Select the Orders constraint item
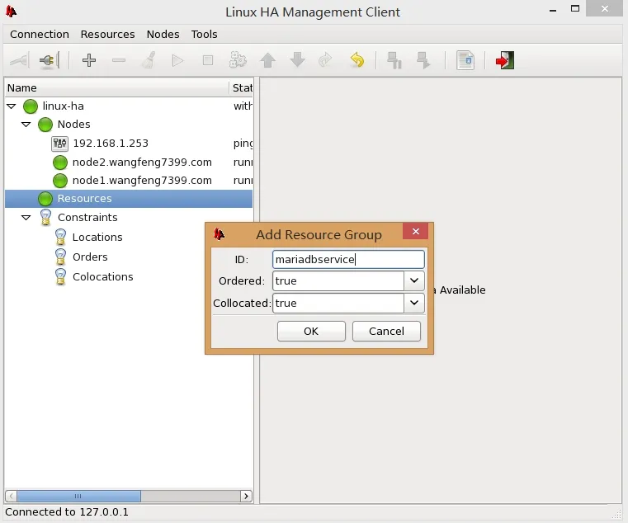The width and height of the screenshot is (628, 523). (x=90, y=257)
